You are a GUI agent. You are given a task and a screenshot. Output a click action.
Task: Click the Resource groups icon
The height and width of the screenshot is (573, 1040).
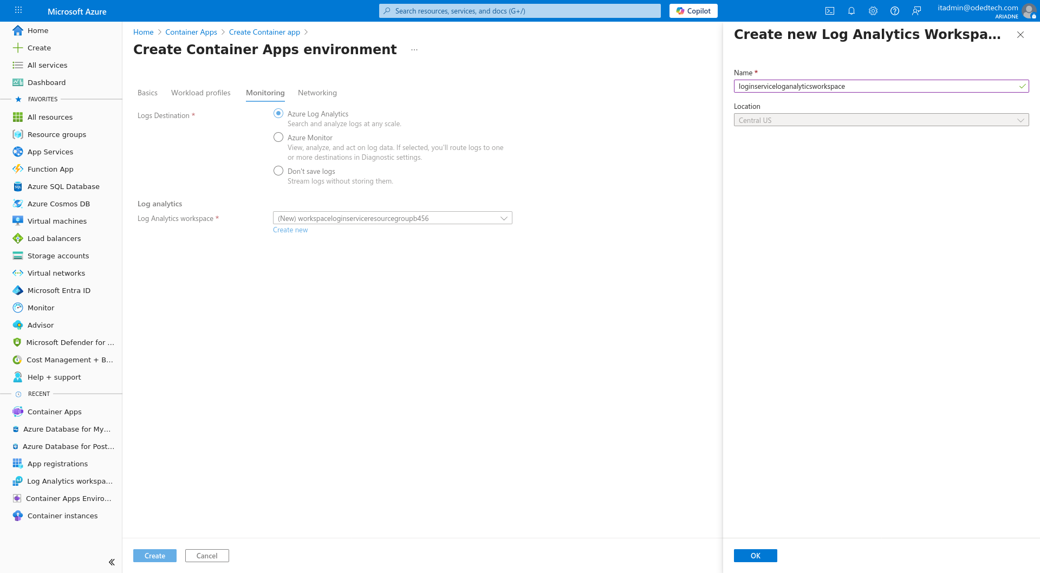pos(18,134)
